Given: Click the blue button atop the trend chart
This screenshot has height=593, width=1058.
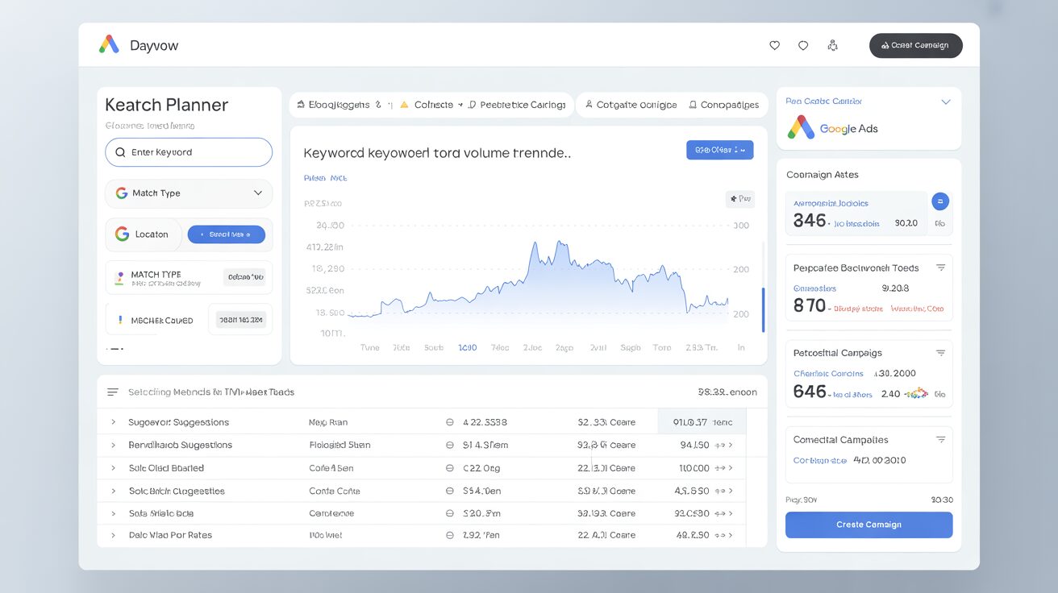Looking at the screenshot, I should coord(719,150).
